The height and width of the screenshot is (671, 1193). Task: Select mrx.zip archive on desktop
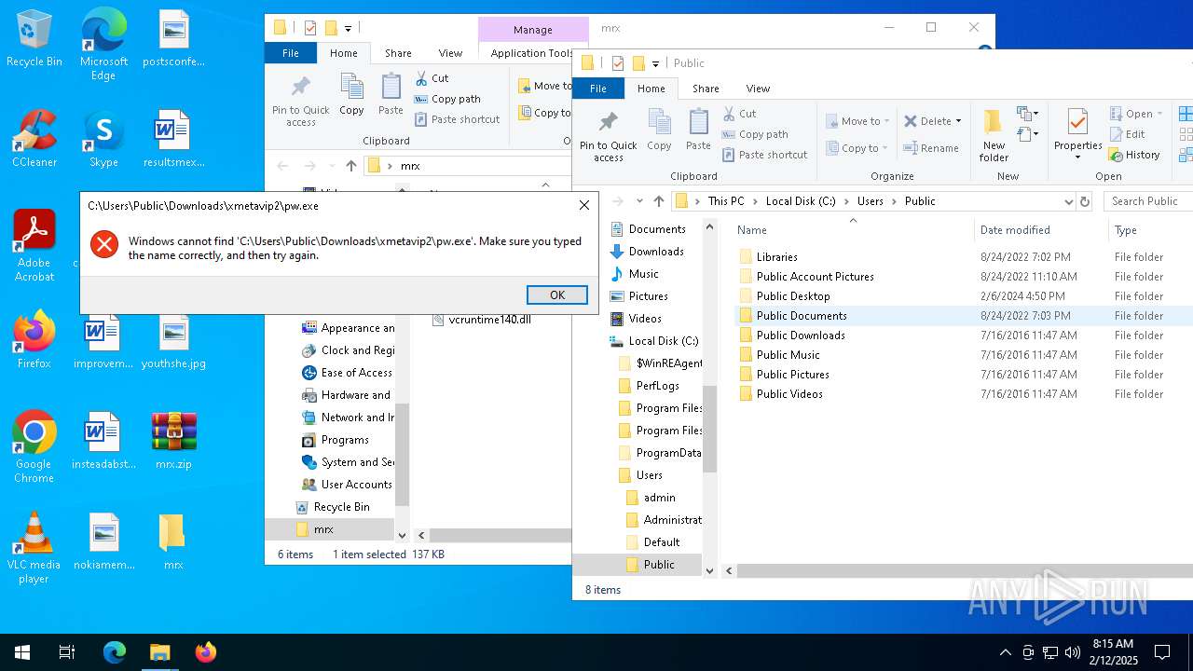pyautogui.click(x=173, y=441)
